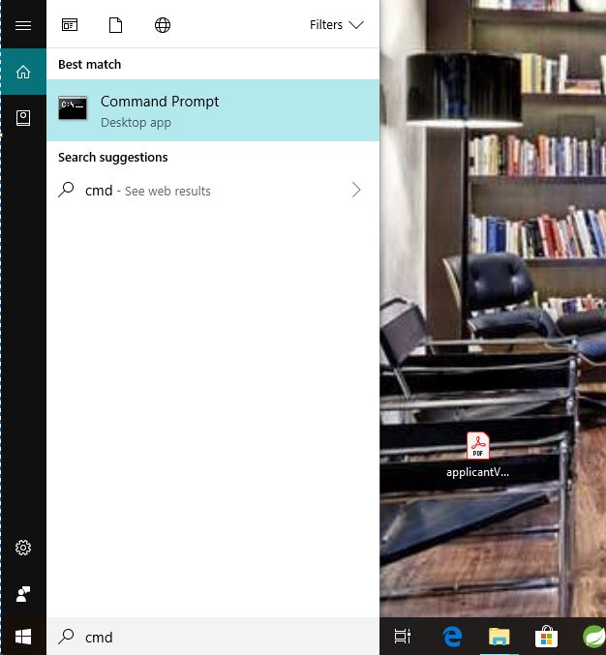The height and width of the screenshot is (655, 606).
Task: Expand the cmd web results chevron arrow
Action: (356, 190)
